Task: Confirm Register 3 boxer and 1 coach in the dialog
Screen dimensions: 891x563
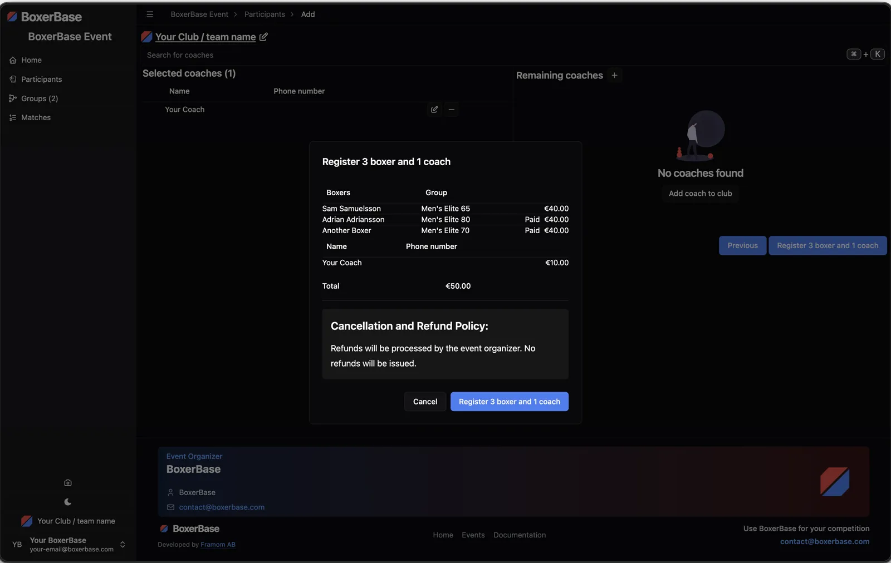Action: 510,402
